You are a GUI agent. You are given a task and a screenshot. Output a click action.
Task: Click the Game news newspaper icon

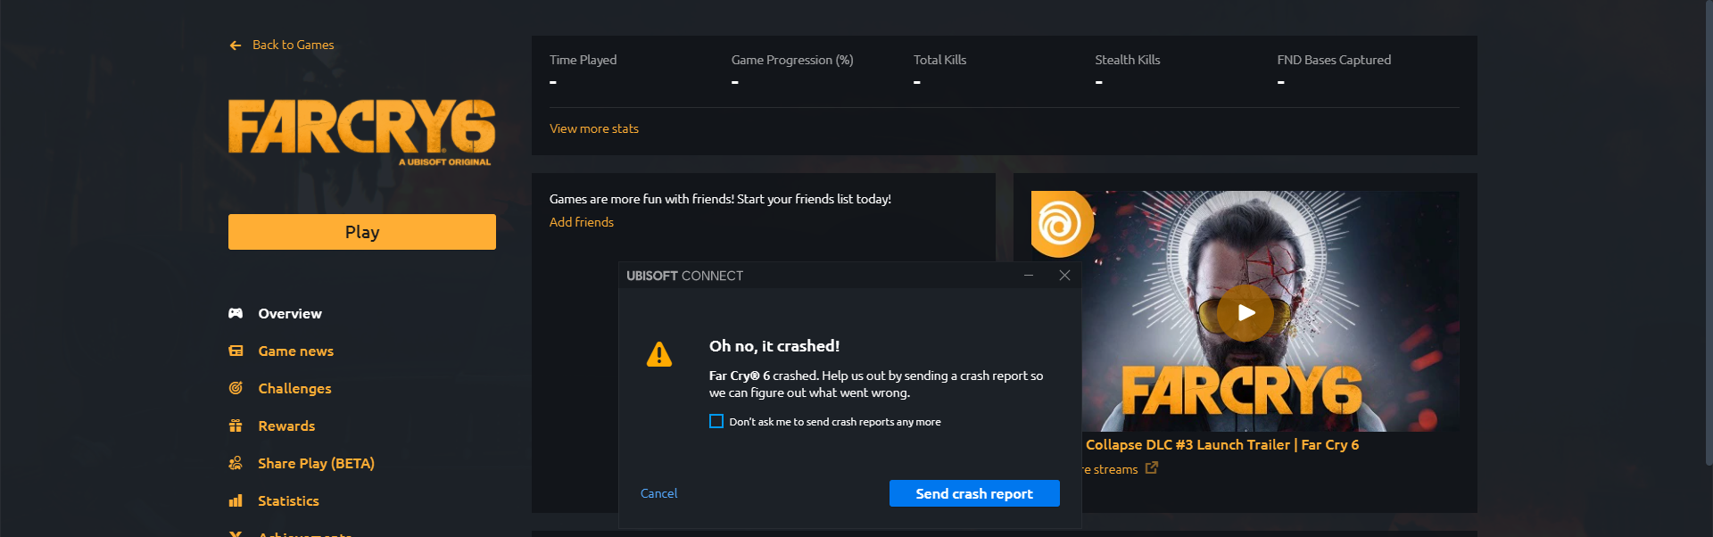coord(236,351)
